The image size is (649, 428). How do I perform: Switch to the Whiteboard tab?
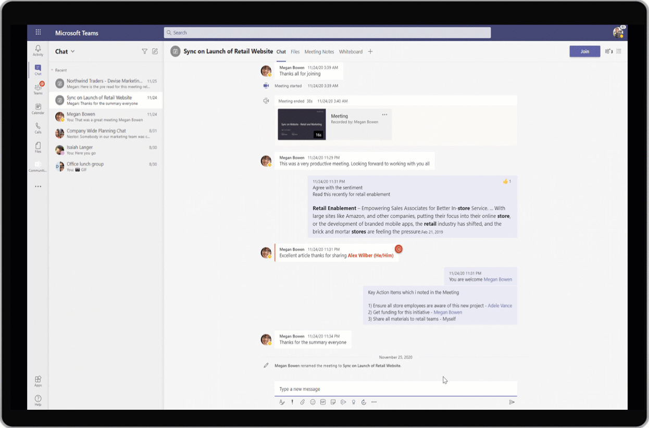(351, 51)
